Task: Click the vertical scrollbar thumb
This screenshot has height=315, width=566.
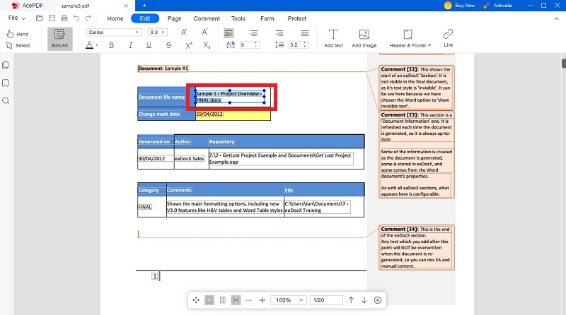Action: 564,63
